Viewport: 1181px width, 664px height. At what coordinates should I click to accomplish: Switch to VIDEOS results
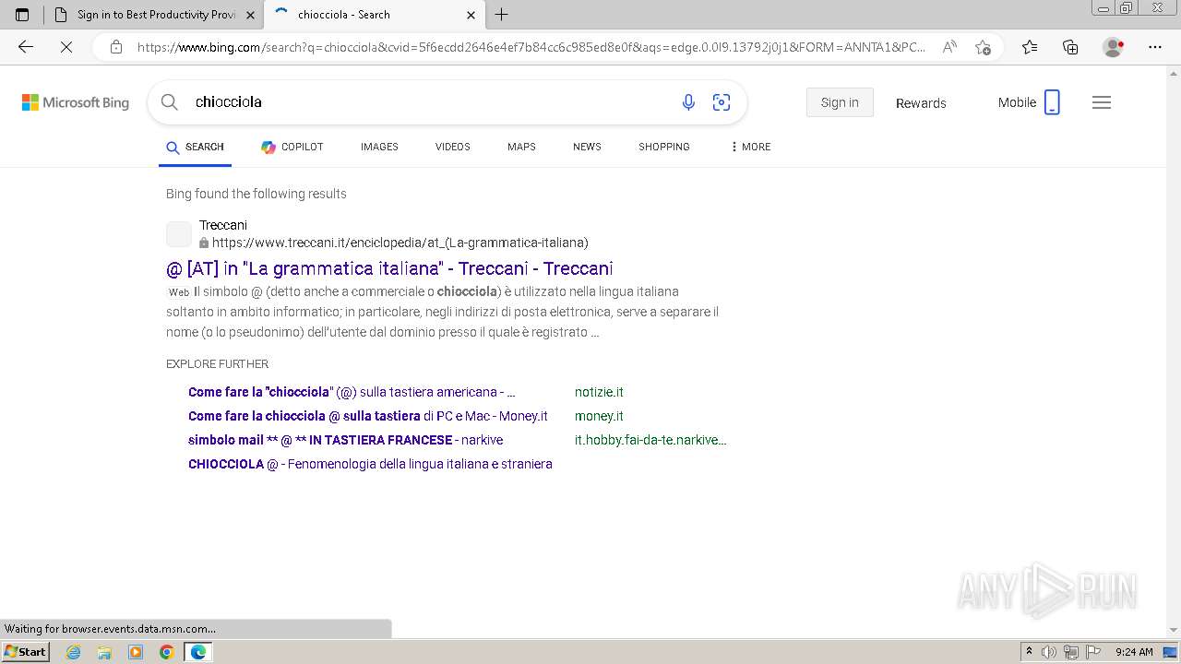(453, 147)
